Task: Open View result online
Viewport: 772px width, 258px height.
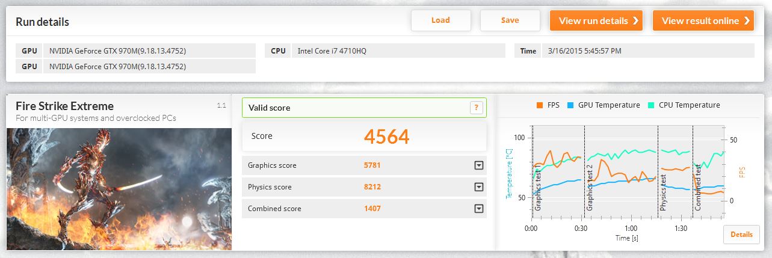Action: coord(703,20)
